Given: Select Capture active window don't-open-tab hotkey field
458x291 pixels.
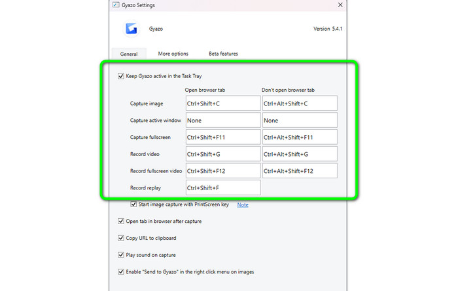Looking at the screenshot, I should (300, 120).
